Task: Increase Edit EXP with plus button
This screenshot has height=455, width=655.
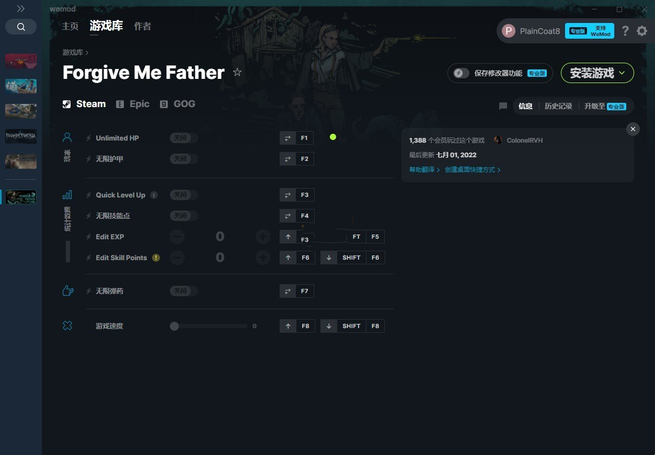Action: [262, 237]
